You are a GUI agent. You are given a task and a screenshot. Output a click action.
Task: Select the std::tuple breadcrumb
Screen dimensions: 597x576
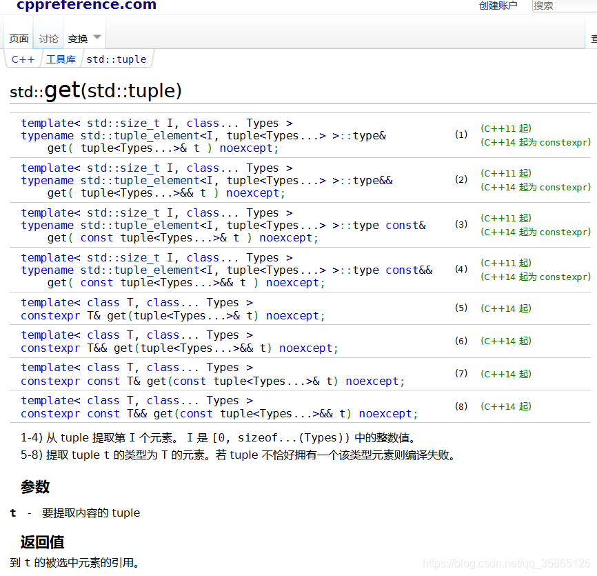click(116, 59)
